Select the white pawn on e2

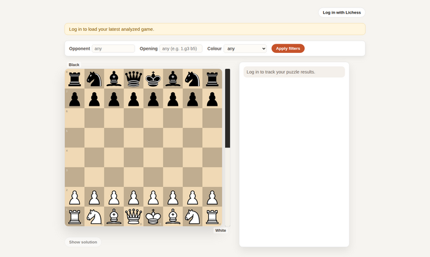[x=154, y=197]
